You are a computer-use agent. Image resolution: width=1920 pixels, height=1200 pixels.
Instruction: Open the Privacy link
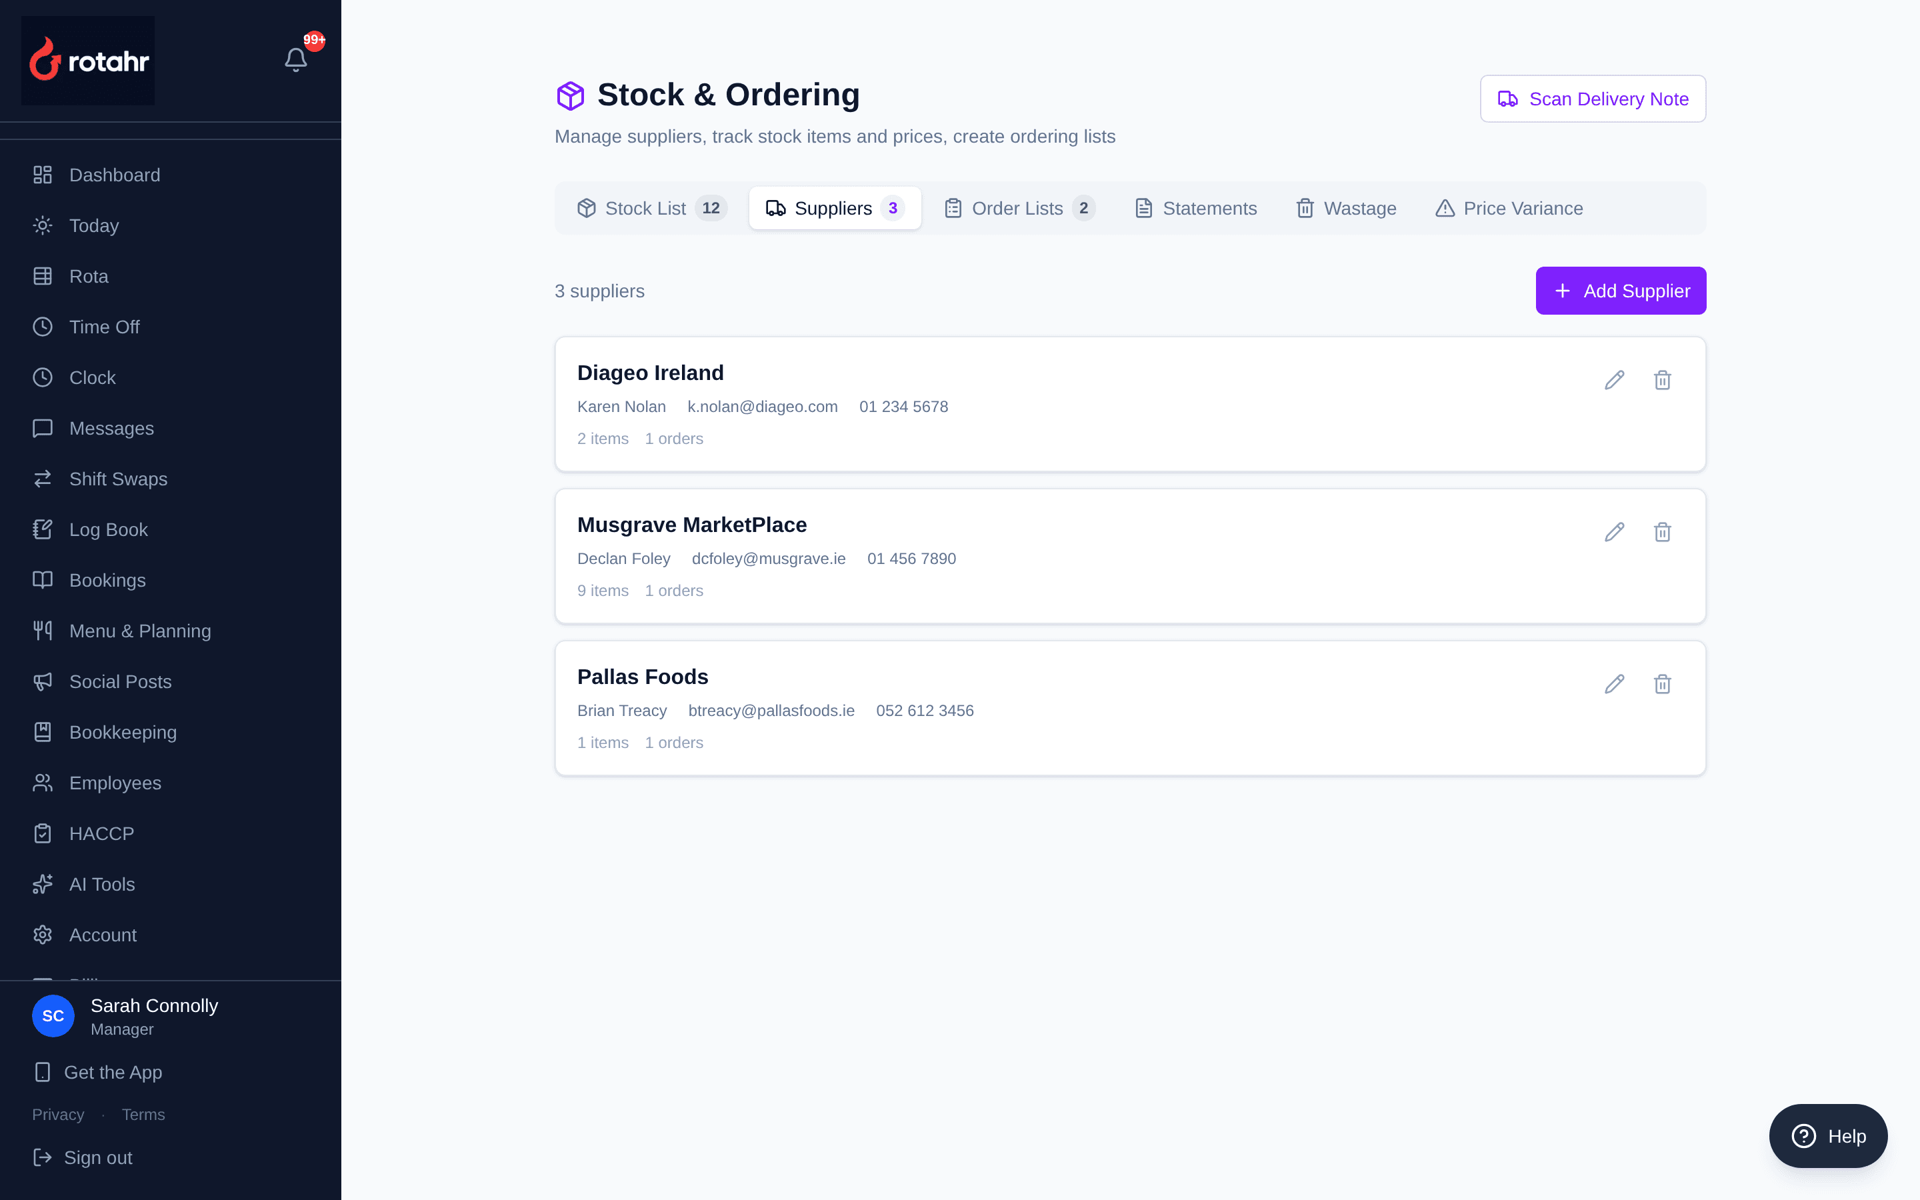click(58, 1114)
